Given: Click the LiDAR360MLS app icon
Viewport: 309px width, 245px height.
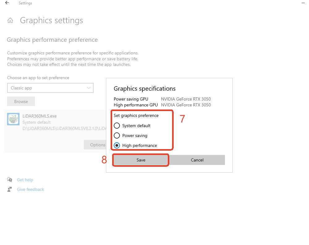Looking at the screenshot, I should click(13, 119).
